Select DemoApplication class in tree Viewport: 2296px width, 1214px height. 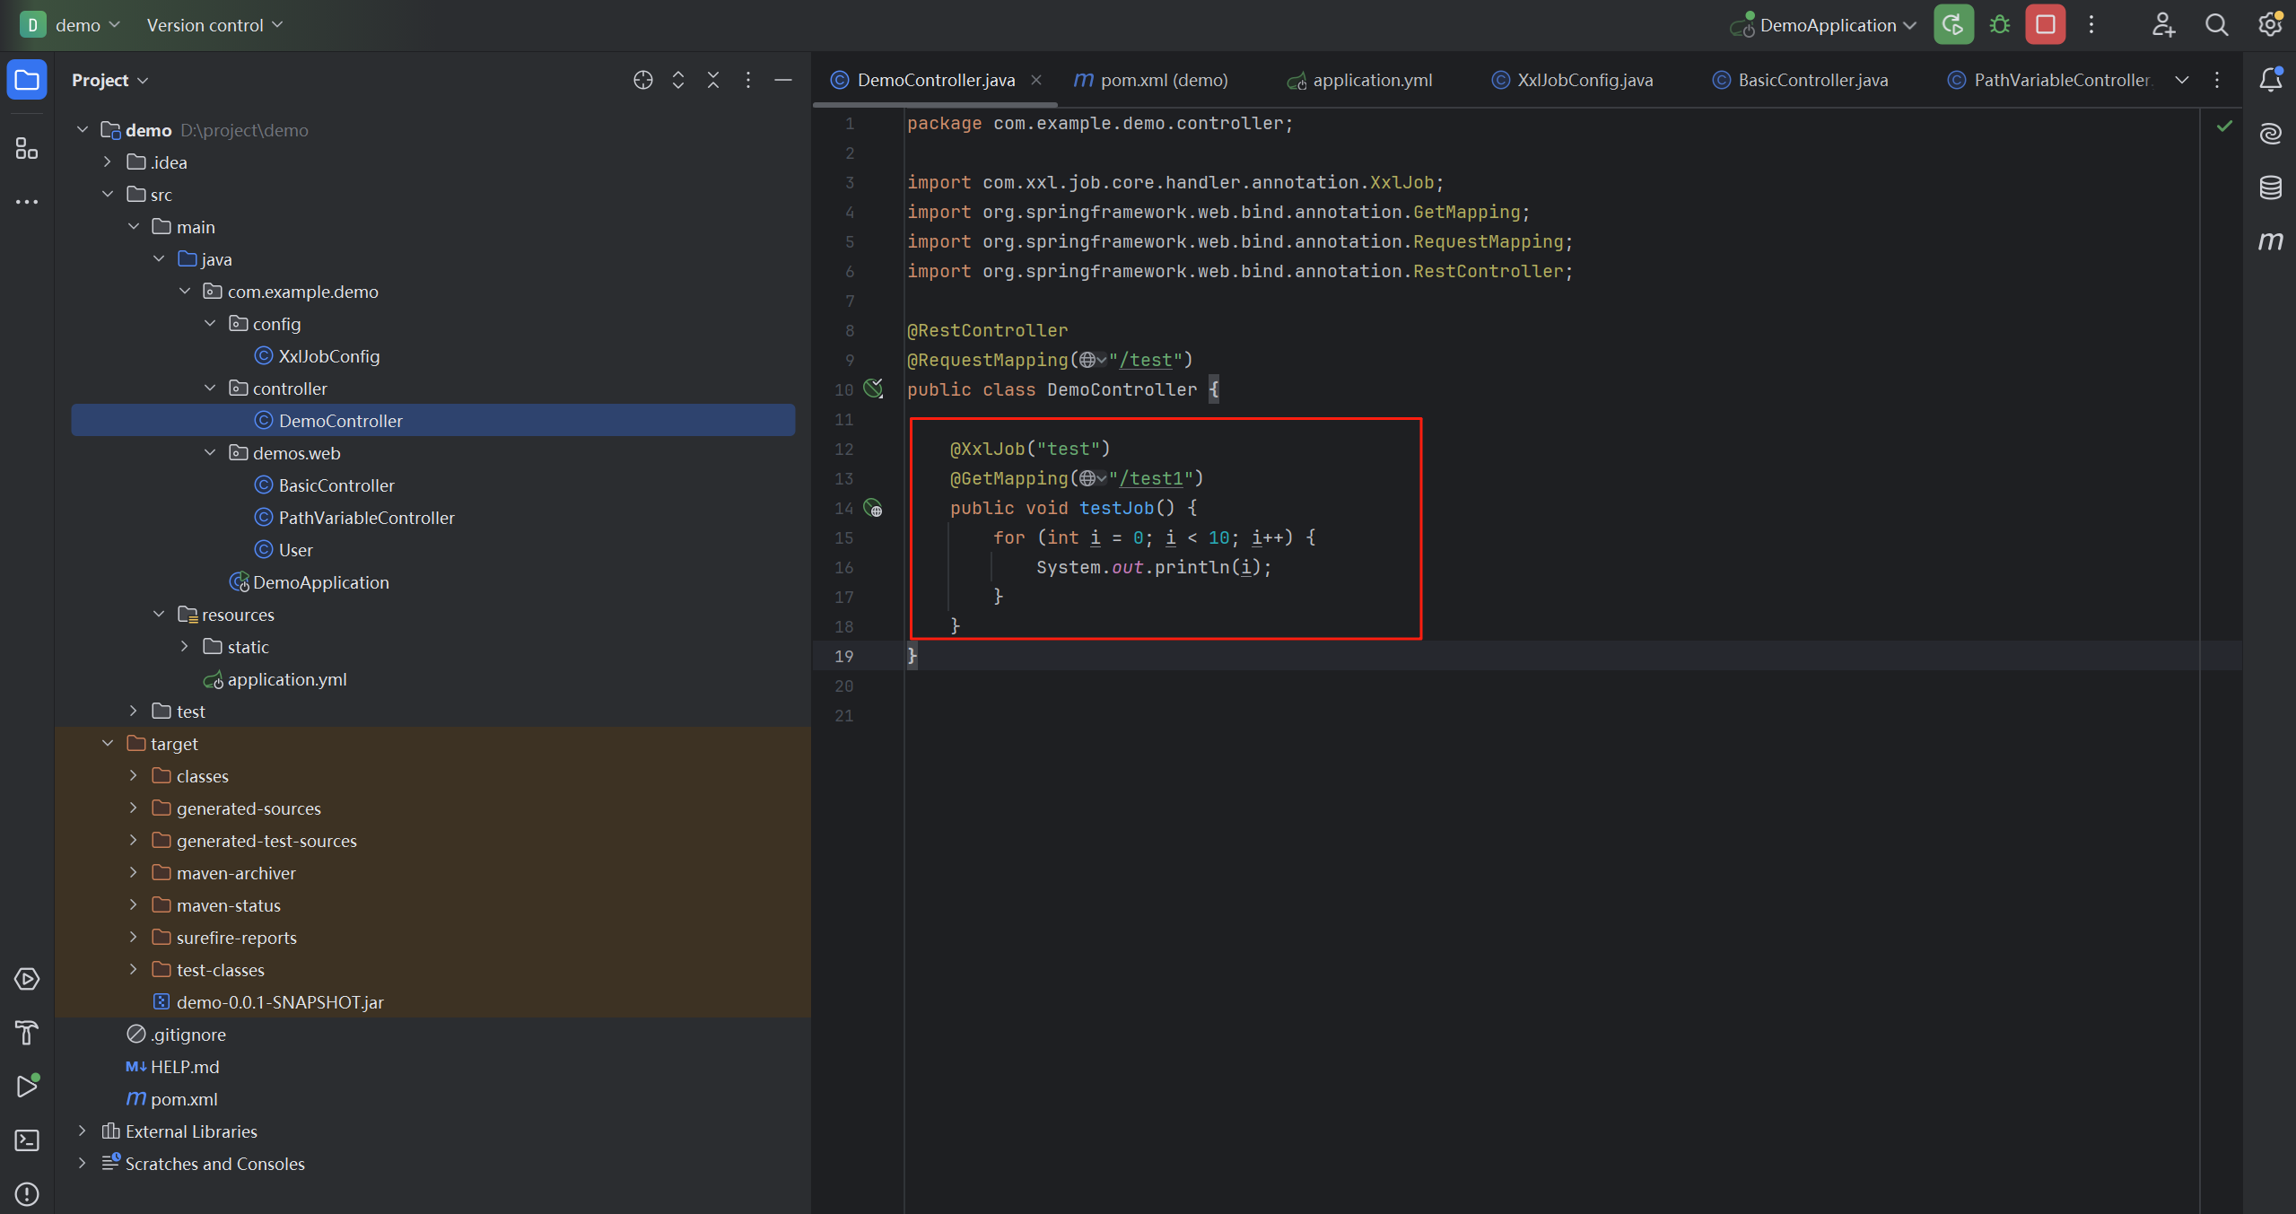tap(320, 582)
